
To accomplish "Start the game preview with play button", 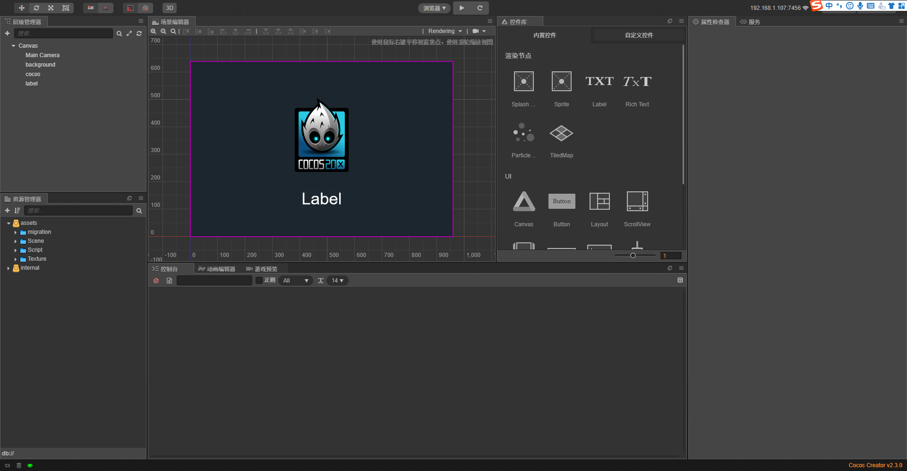I will pyautogui.click(x=462, y=8).
